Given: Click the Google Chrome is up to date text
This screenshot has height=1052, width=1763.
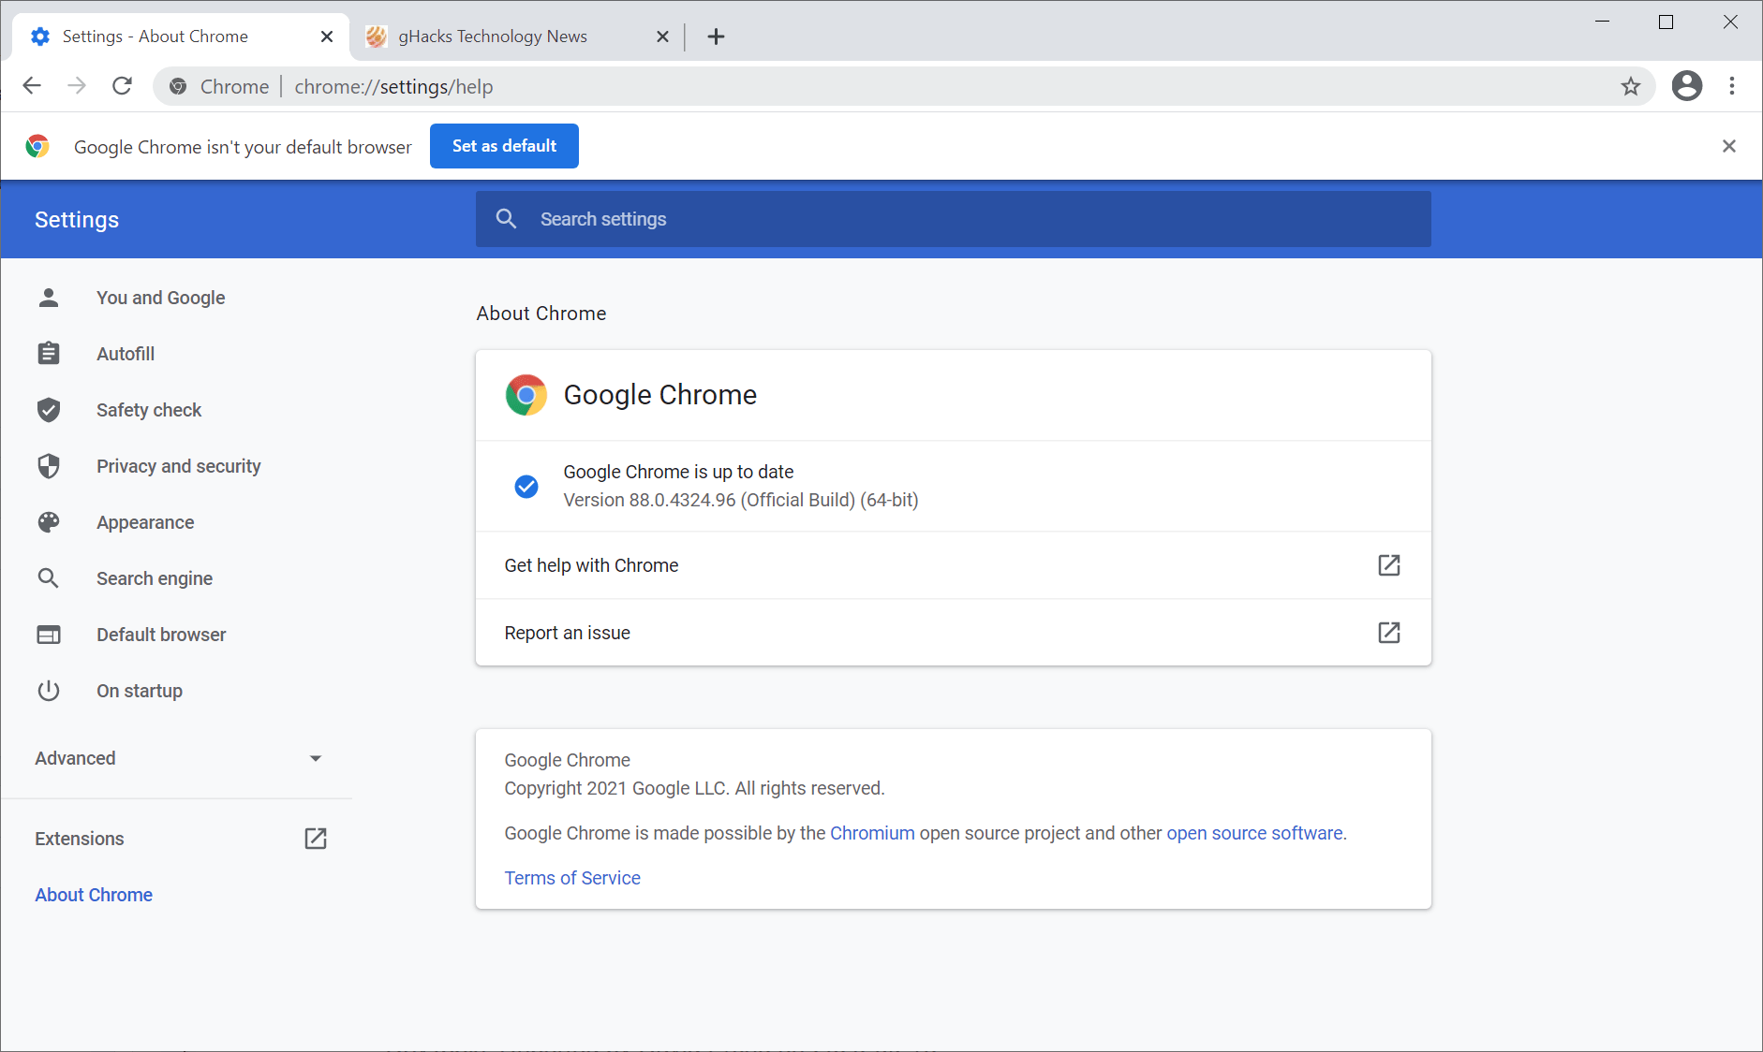Looking at the screenshot, I should click(678, 472).
